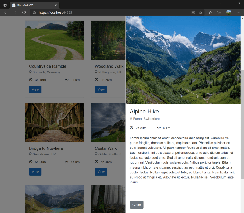Image resolution: width=244 pixels, height=213 pixels.
Task: Click clock icon next to 3h 15m
Action: (31, 80)
